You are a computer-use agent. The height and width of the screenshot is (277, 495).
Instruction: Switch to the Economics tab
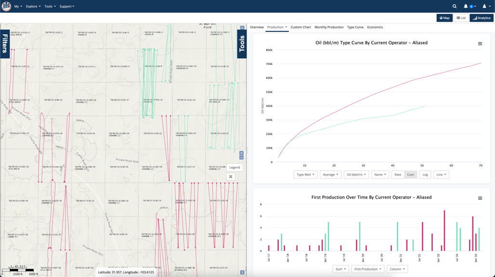375,27
